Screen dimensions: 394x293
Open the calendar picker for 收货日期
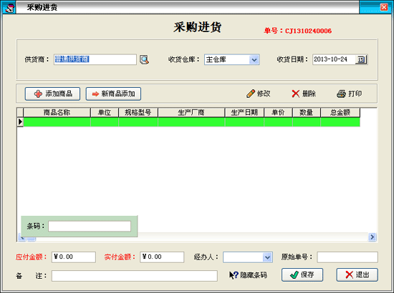[x=361, y=59]
